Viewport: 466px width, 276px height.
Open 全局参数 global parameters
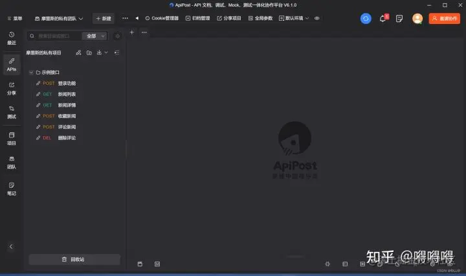coord(261,18)
